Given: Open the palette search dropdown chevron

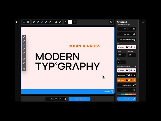Looking at the screenshot, I should 119,90.
